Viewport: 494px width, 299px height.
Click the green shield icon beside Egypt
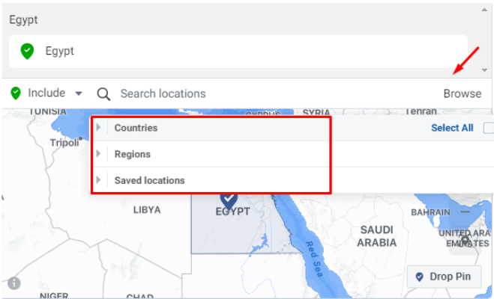[27, 52]
